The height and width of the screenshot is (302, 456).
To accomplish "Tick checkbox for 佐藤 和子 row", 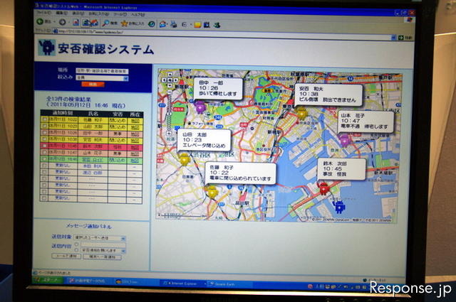I will click(x=44, y=119).
